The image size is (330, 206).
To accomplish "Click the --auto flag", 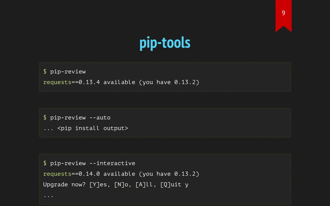I will 100,118.
